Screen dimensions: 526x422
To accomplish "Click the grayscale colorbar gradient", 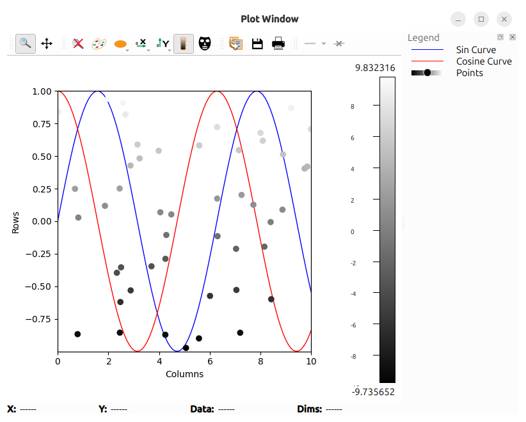I will point(387,230).
